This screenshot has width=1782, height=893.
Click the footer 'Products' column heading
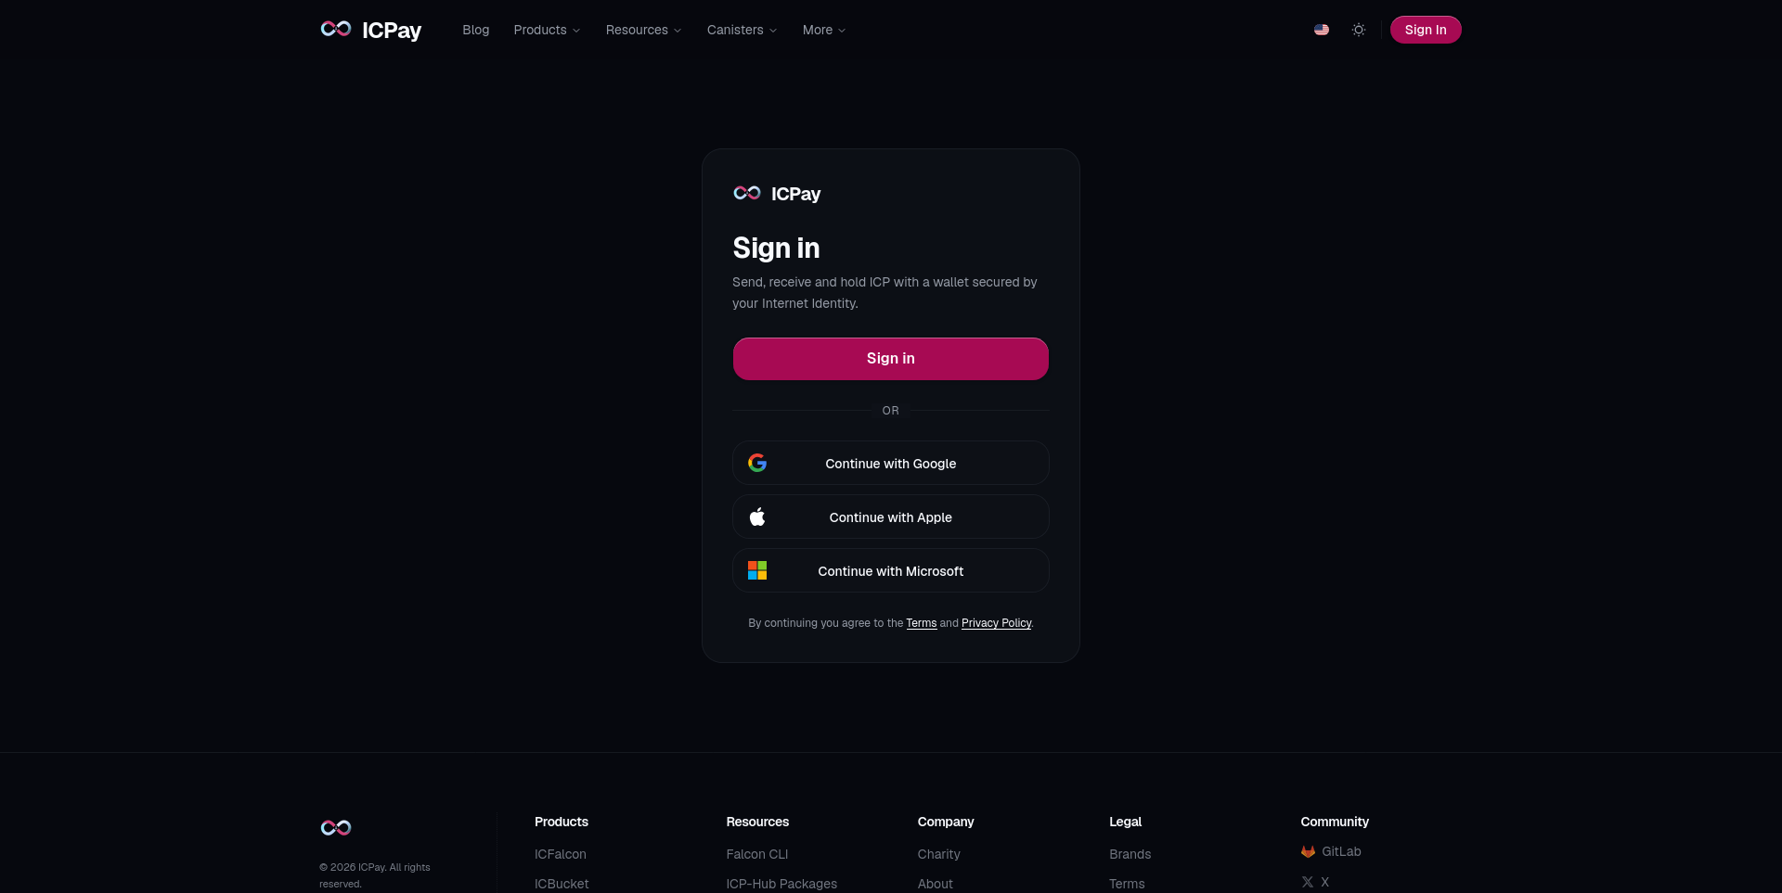562,822
